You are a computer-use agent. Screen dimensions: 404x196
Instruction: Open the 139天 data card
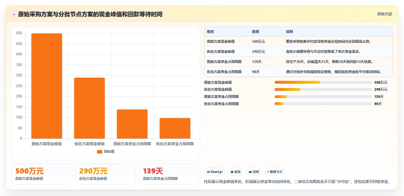pyautogui.click(x=170, y=174)
